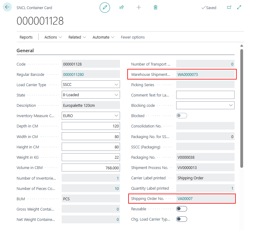
Task: Click the share icon
Action: 122,8
